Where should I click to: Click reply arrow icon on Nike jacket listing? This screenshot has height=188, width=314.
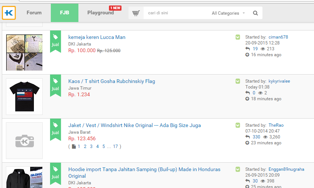[248, 137]
